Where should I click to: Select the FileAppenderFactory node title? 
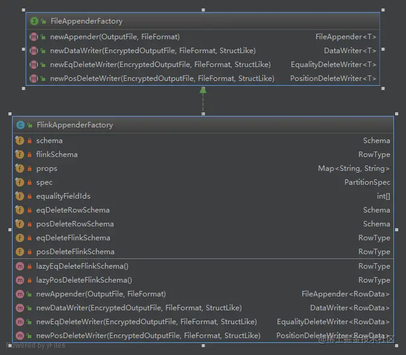pyautogui.click(x=86, y=21)
